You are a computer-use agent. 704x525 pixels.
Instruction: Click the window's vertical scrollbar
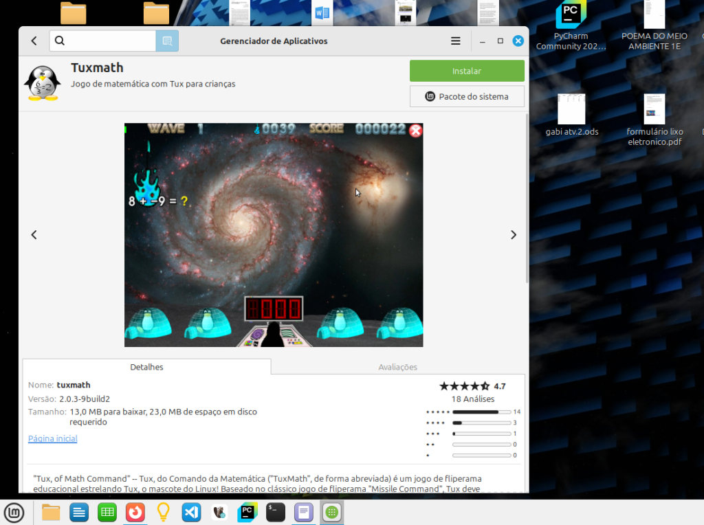click(527, 199)
